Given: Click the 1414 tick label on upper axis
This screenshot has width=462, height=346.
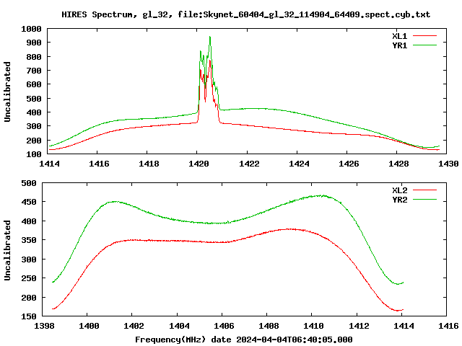Looking at the screenshot, I should click(49, 164).
